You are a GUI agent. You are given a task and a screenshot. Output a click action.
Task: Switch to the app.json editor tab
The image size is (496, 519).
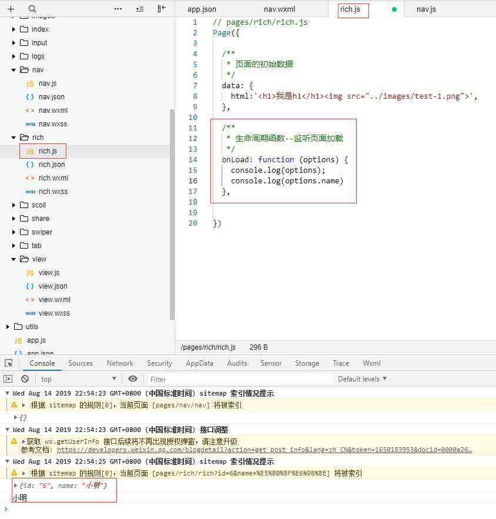point(202,9)
